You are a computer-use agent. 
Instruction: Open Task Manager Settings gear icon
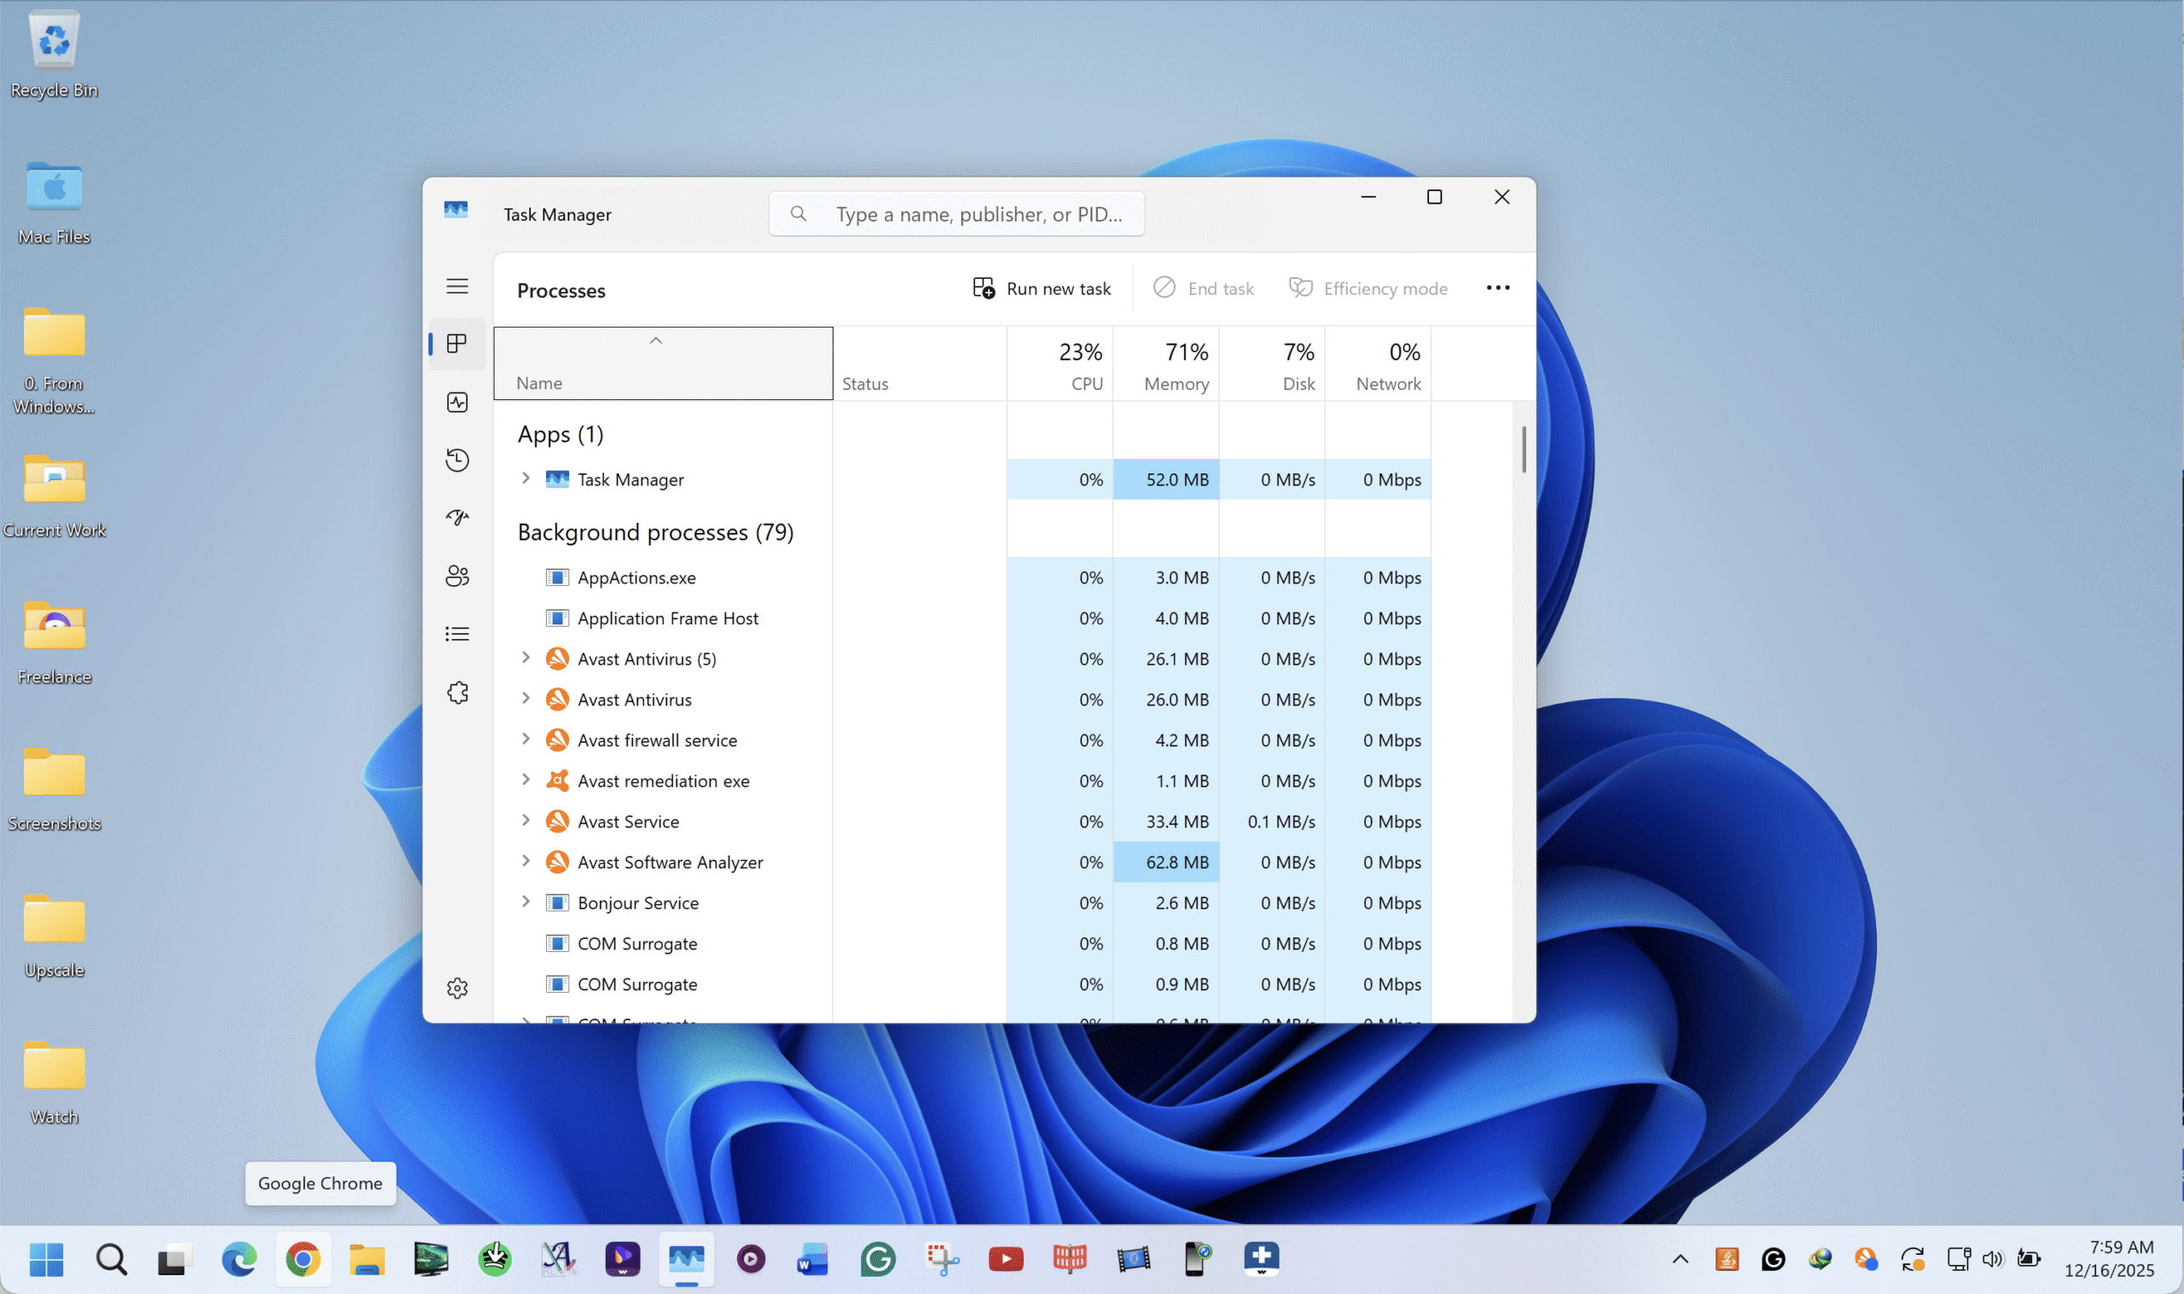tap(457, 988)
